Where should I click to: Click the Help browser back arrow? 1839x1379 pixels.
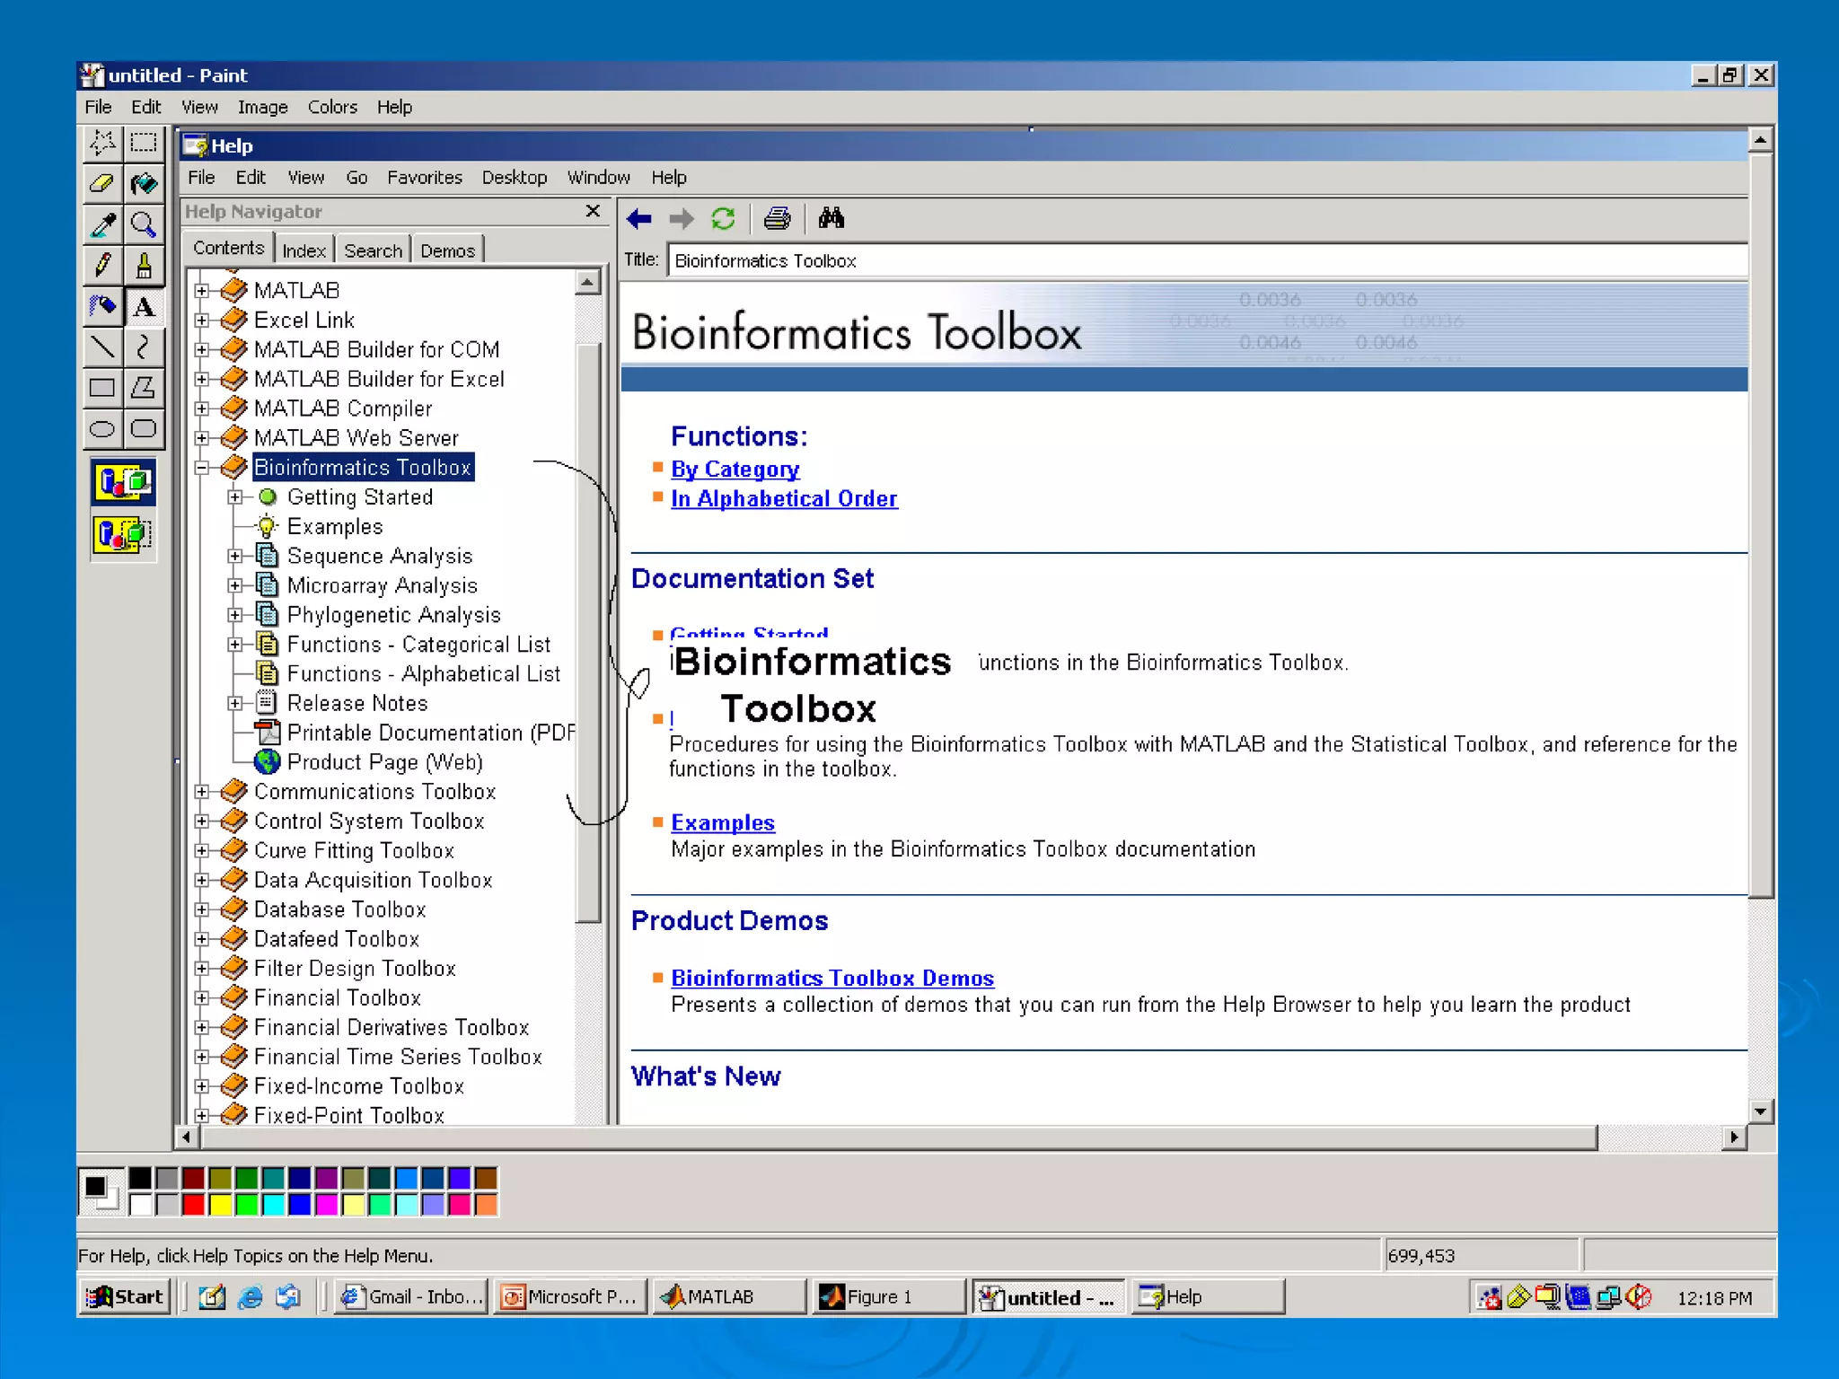(639, 219)
